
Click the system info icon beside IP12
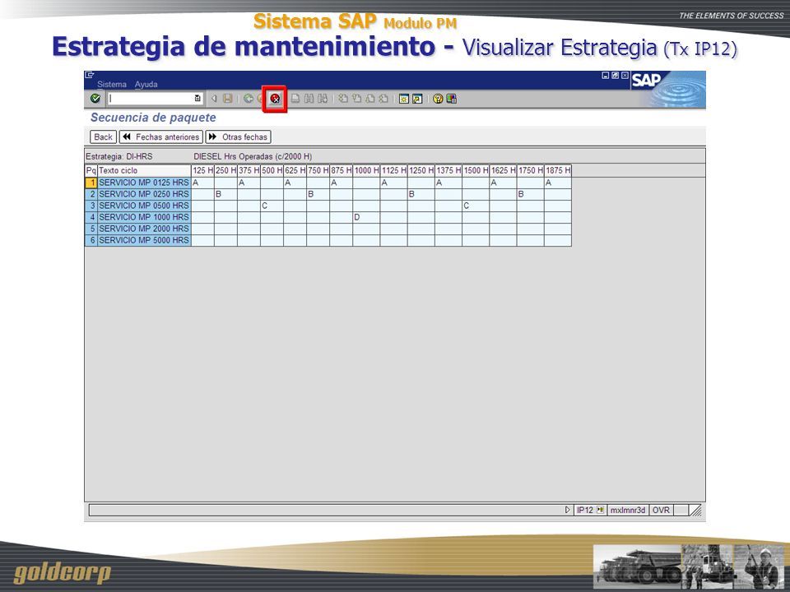point(601,510)
